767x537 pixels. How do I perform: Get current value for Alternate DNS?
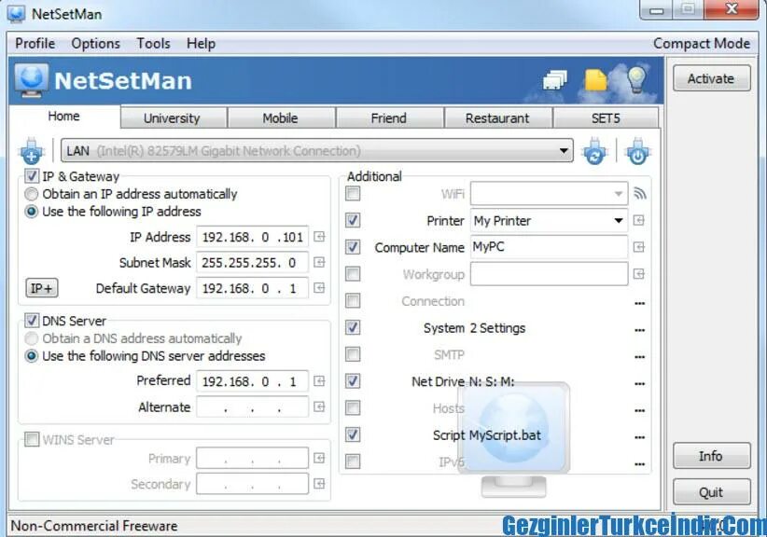click(319, 406)
